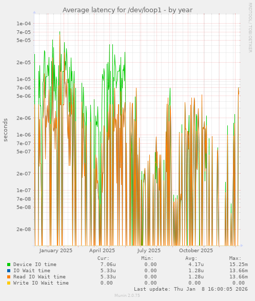Click the yellow Write IO Wait time swatch

pyautogui.click(x=9, y=283)
